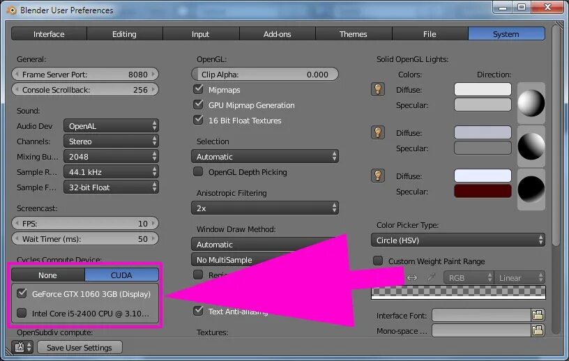This screenshot has height=361, width=569.
Task: Uncheck GeForce GTX 1060 3GB device
Action: [x=22, y=293]
